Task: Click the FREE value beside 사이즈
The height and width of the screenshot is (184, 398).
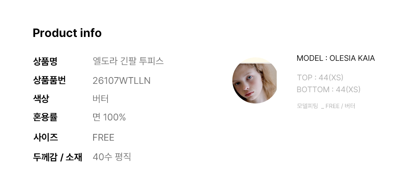Action: coord(103,138)
